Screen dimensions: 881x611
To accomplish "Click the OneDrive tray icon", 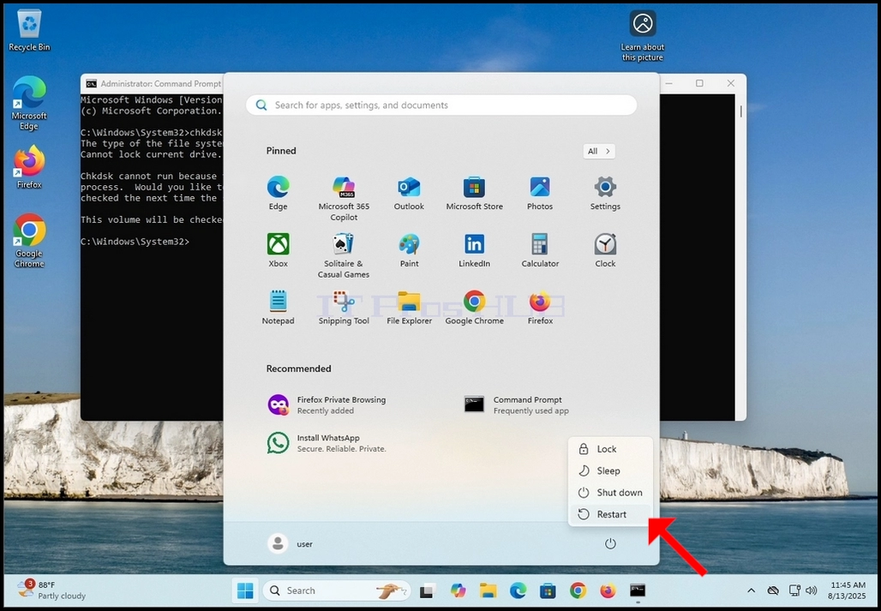I will point(773,590).
